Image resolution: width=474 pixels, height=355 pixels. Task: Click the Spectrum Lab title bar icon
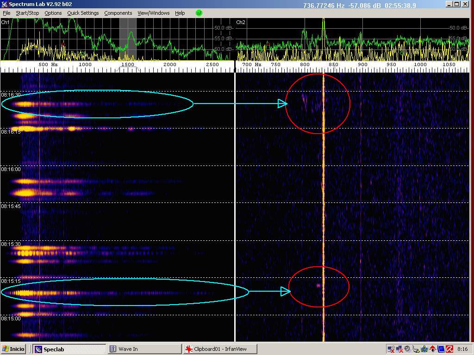point(4,4)
